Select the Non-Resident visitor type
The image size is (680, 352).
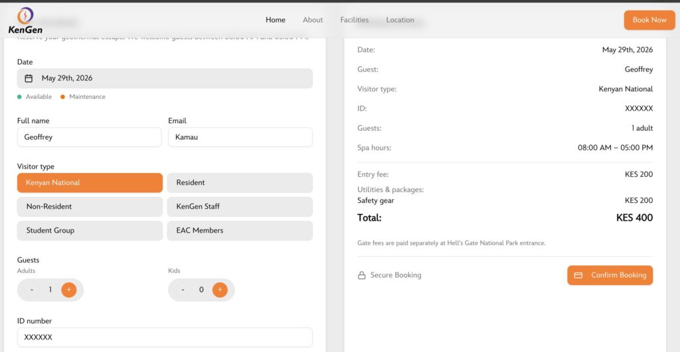click(x=90, y=207)
